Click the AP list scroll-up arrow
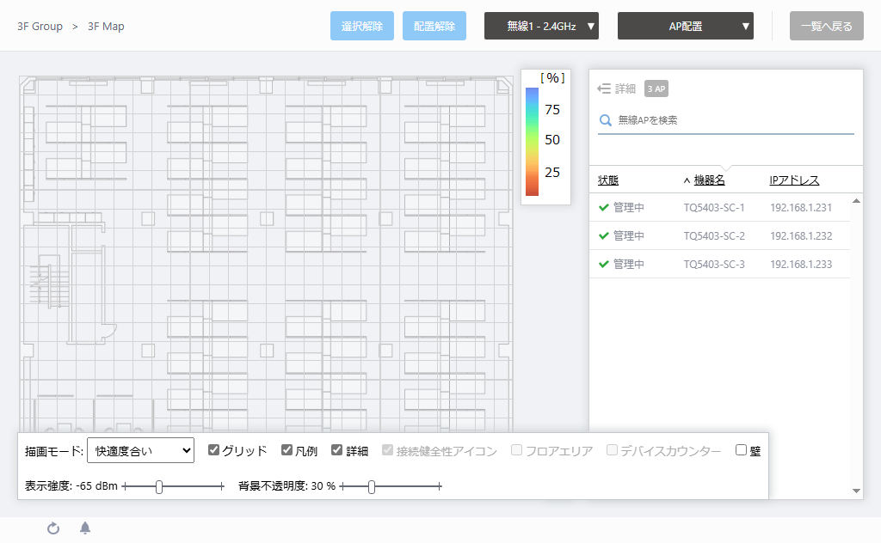881x543 pixels. [856, 201]
